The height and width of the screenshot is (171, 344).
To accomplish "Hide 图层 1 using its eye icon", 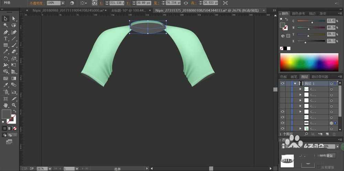I will [x=282, y=83].
